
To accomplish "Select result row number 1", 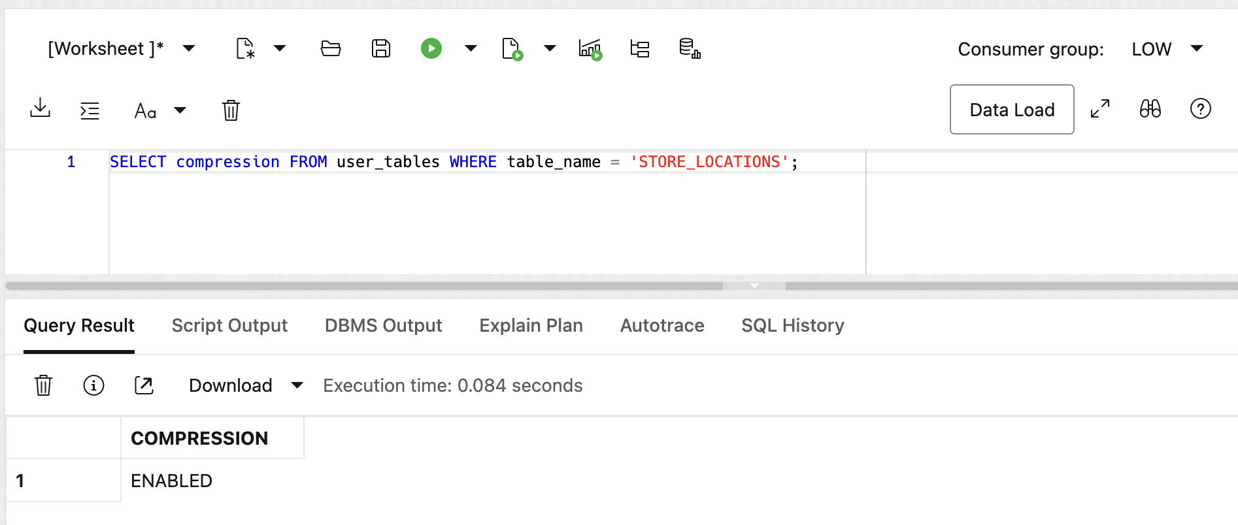I will coord(63,481).
